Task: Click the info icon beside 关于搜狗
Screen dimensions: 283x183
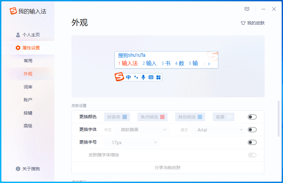Action: (x=18, y=169)
